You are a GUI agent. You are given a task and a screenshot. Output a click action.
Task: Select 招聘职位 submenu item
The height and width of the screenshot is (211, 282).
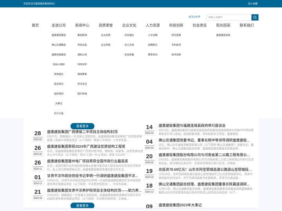[x=153, y=45]
